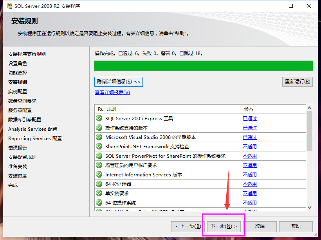Click 重新运行(R) to rerun rules
This screenshot has height=240, width=321.
(x=298, y=82)
